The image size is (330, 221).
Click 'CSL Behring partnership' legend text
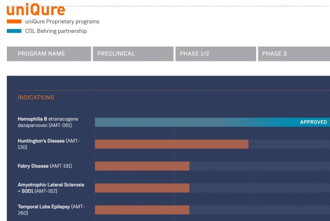[56, 31]
